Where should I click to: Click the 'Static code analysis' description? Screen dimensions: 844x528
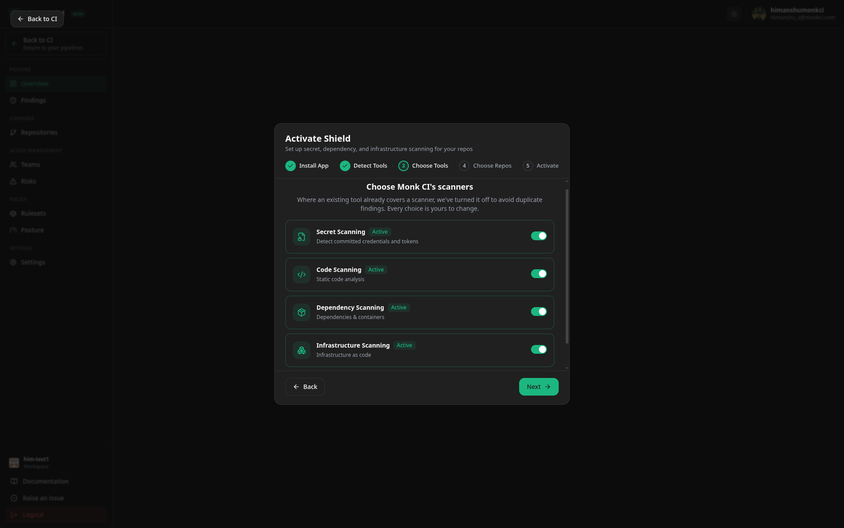click(x=340, y=279)
